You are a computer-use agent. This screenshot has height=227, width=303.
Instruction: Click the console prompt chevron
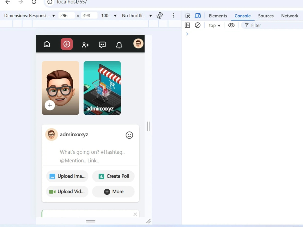pyautogui.click(x=187, y=34)
